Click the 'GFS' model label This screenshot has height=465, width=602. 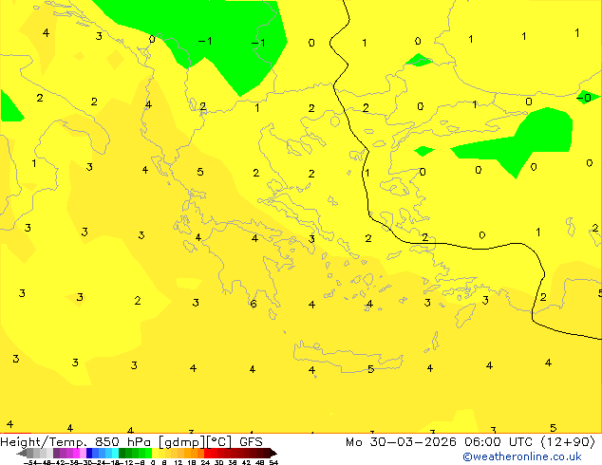click(251, 442)
